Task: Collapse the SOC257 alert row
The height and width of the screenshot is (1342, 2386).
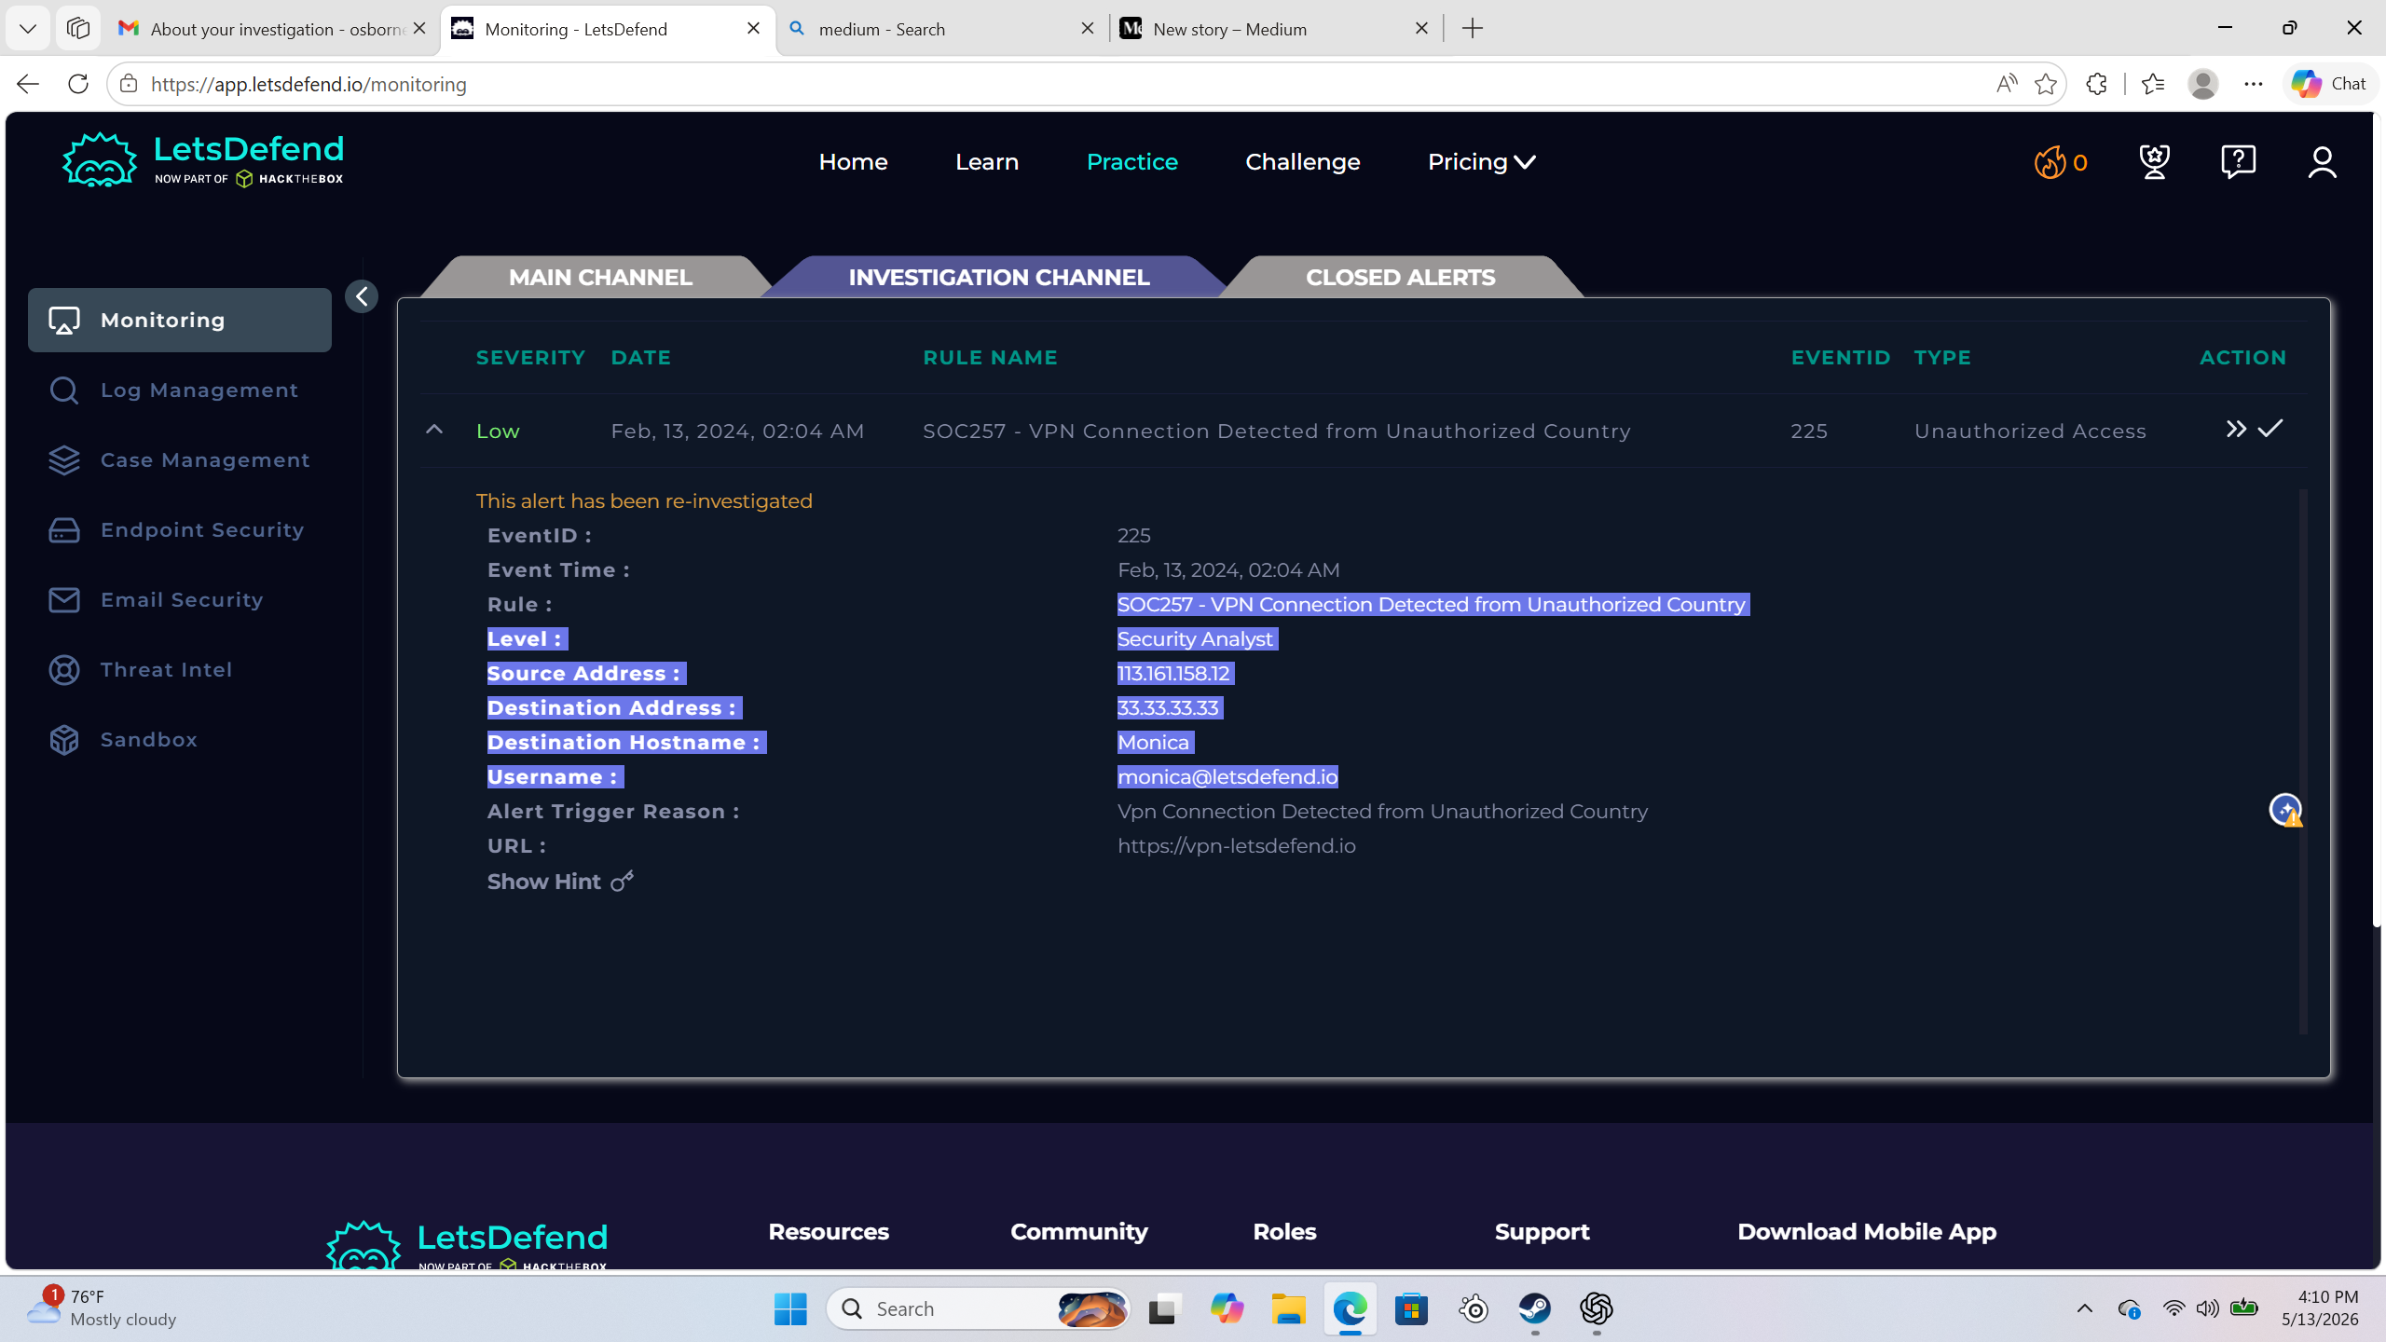Action: click(434, 430)
